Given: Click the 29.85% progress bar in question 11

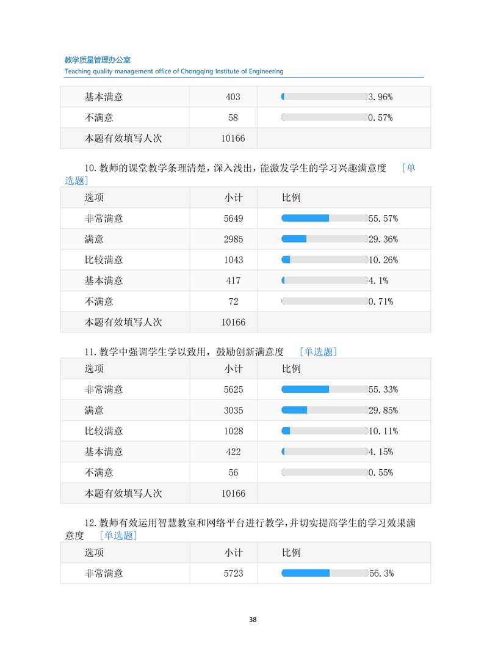Looking at the screenshot, I should [324, 410].
